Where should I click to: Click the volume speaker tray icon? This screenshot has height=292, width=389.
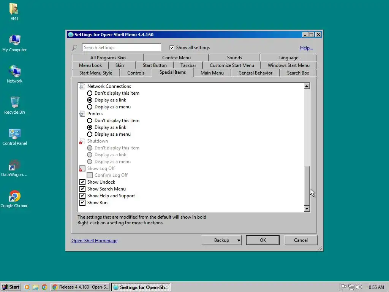(x=359, y=287)
